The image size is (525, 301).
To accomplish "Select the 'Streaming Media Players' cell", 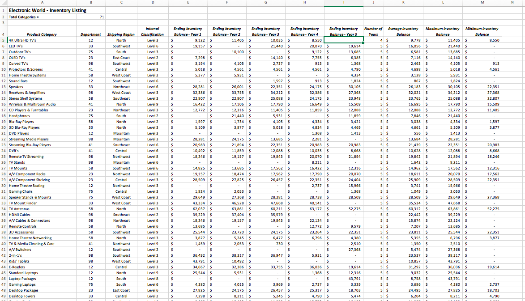I will (x=42, y=139).
